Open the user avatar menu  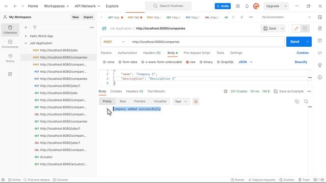[x=256, y=6]
